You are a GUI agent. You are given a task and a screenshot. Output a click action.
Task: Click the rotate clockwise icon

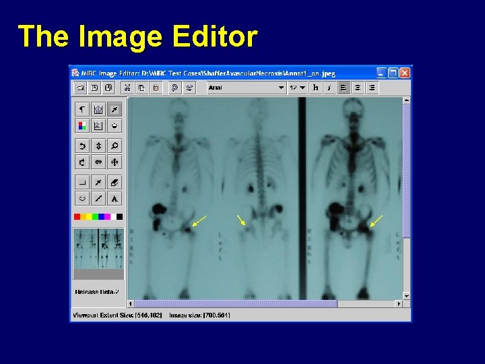pyautogui.click(x=82, y=162)
